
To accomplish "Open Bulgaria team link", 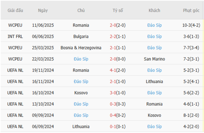I will [x=81, y=37].
